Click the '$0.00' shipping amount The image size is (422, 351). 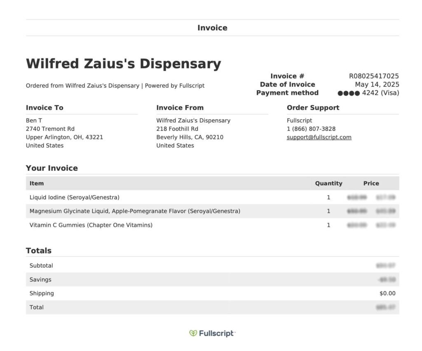click(387, 293)
